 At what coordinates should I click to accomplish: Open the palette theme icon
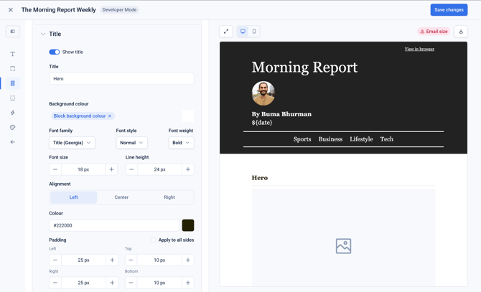[13, 128]
